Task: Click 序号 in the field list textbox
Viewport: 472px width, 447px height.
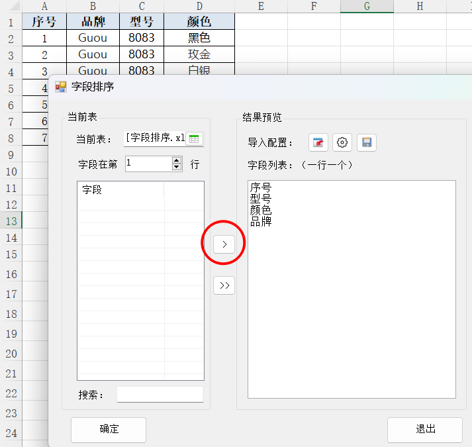Action: [261, 187]
